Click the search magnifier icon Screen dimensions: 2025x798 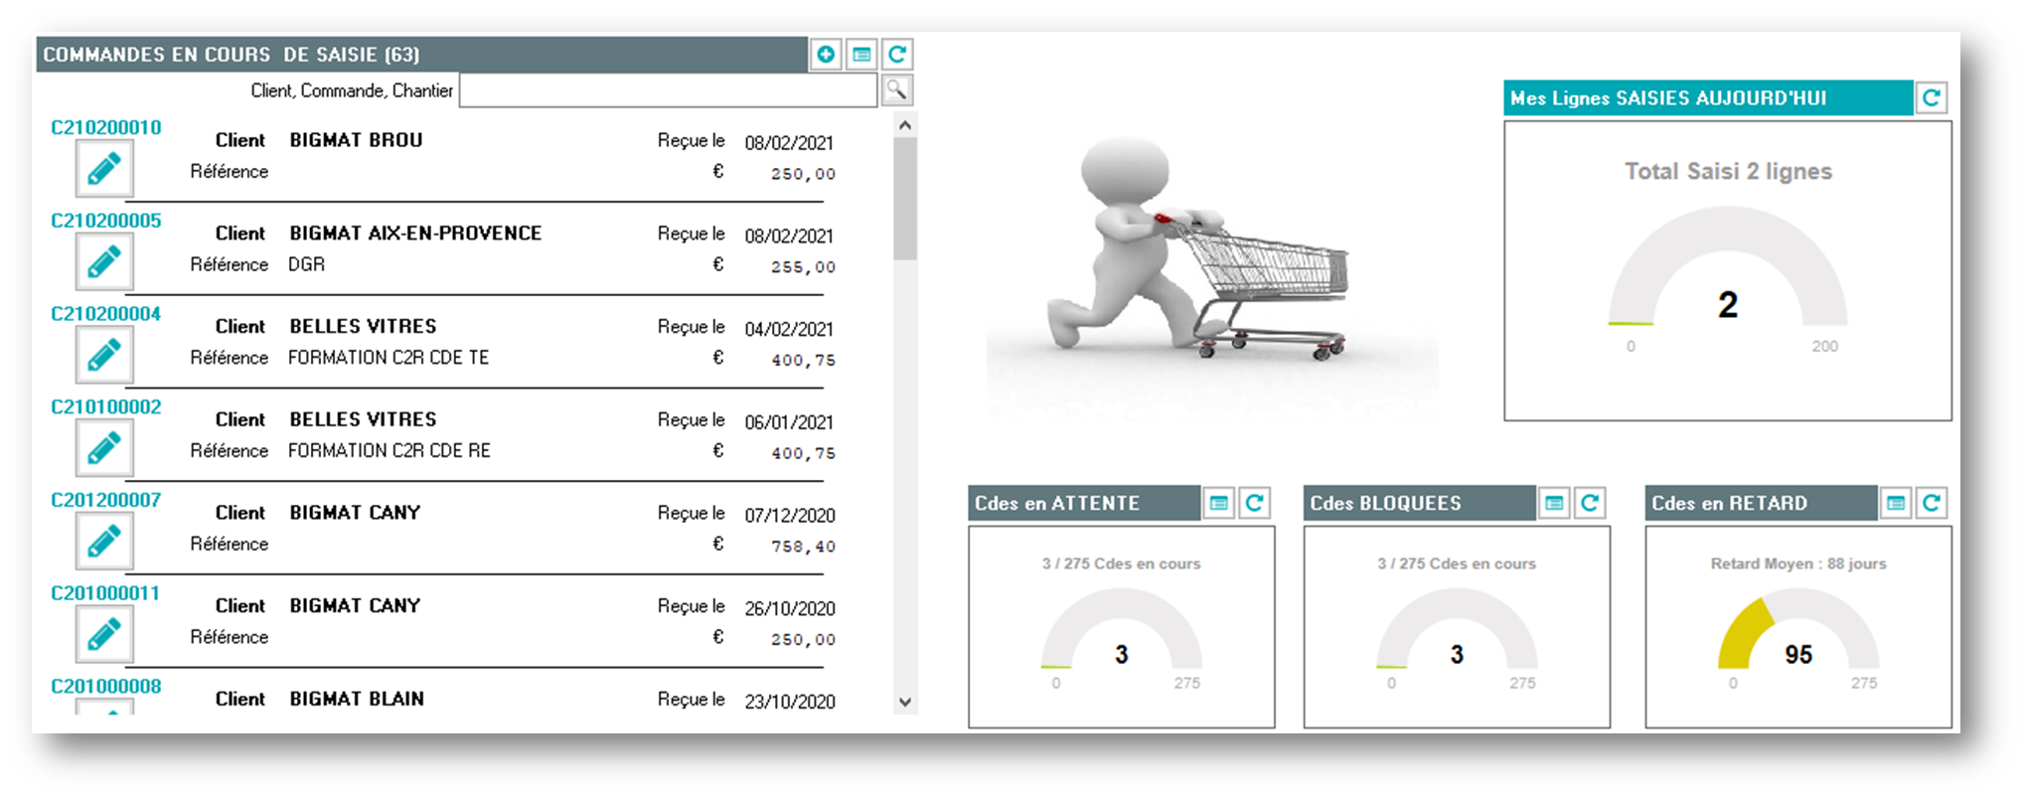point(896,90)
